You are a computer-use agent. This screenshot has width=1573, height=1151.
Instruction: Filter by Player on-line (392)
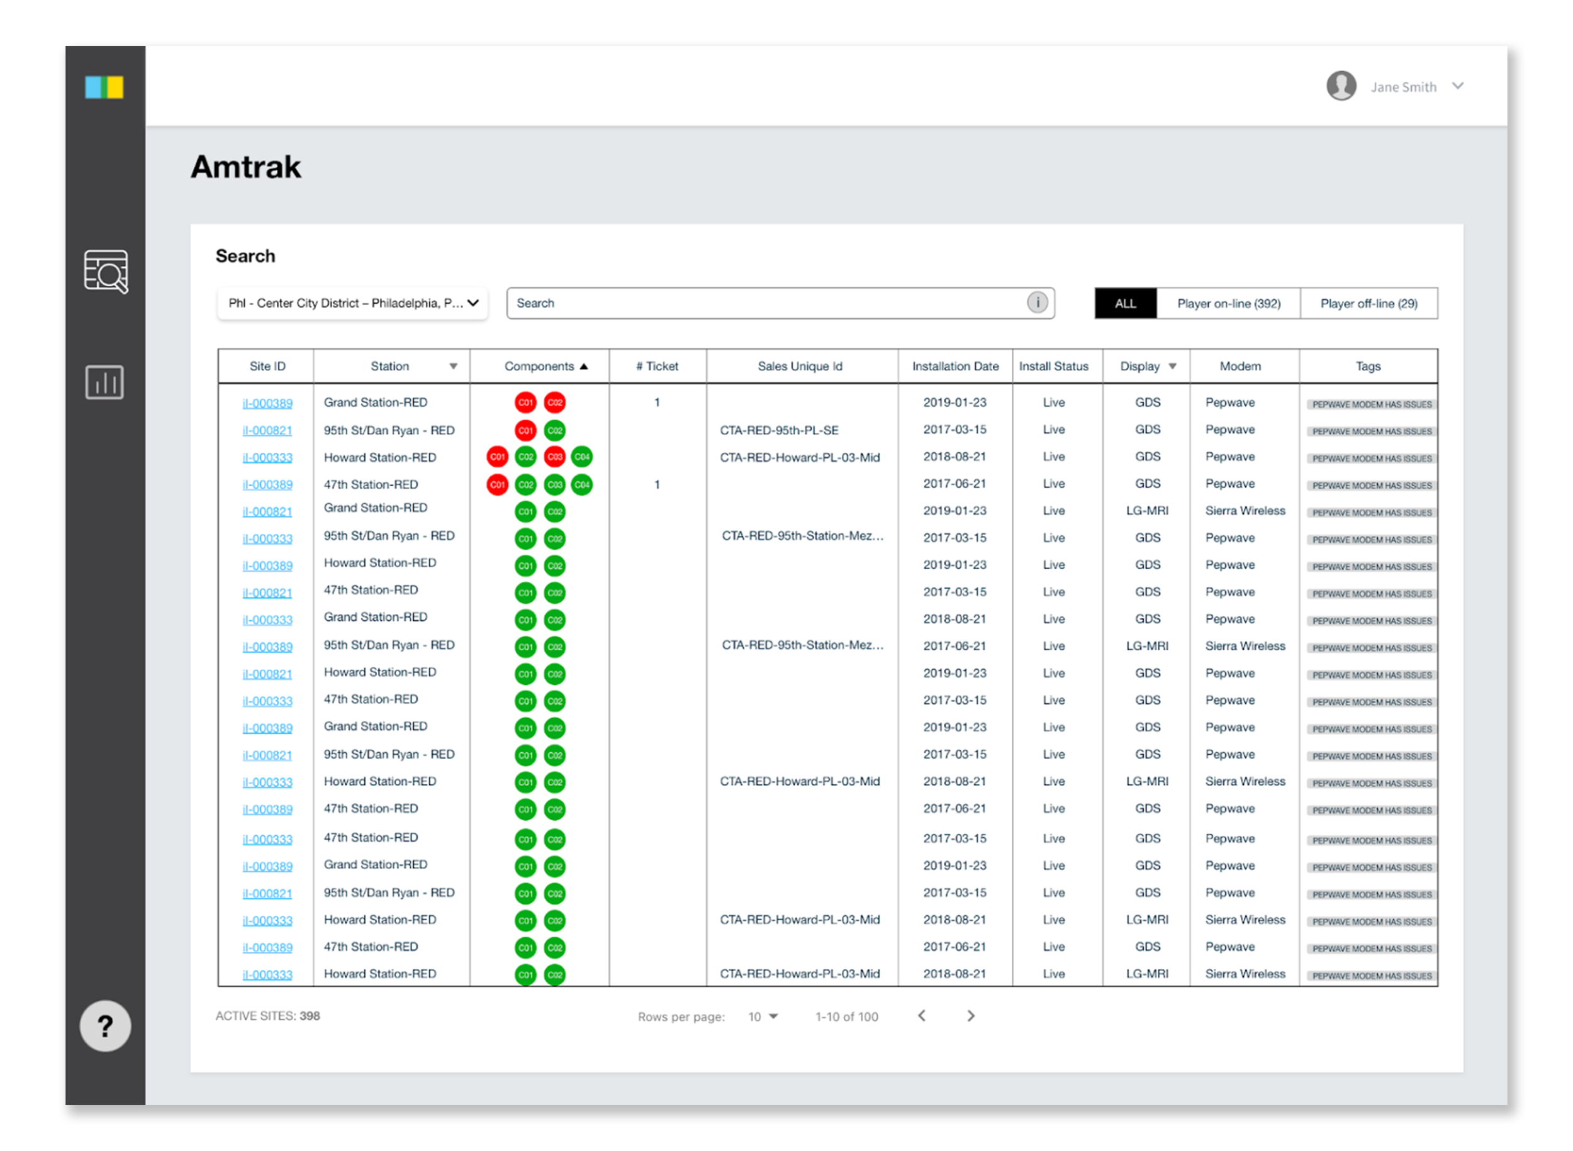(x=1228, y=304)
